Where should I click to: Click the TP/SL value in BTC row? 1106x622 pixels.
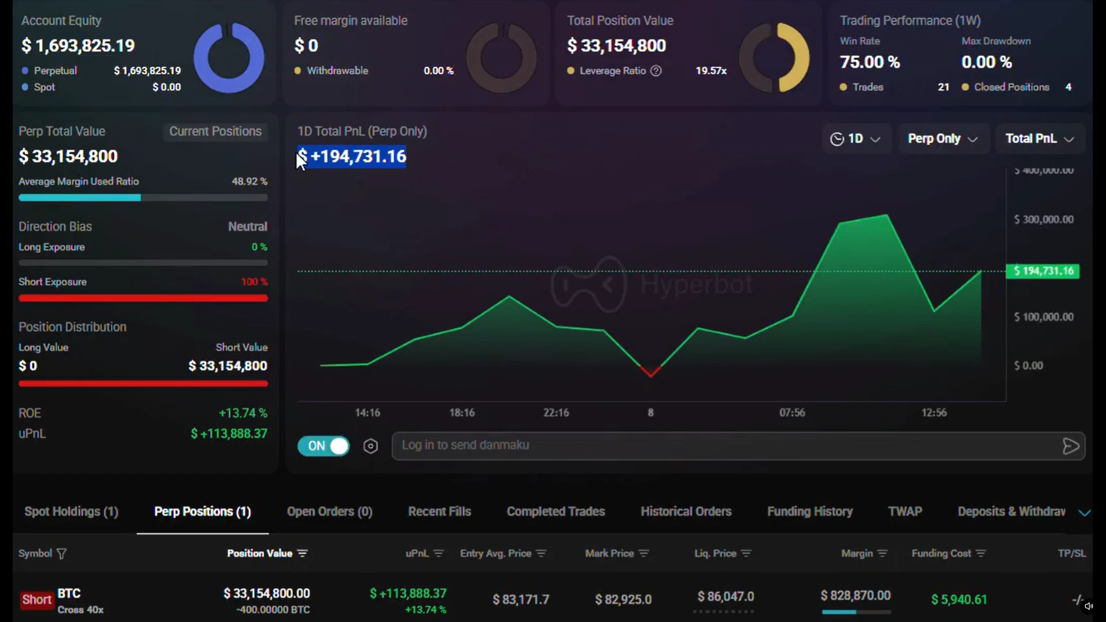point(1077,600)
